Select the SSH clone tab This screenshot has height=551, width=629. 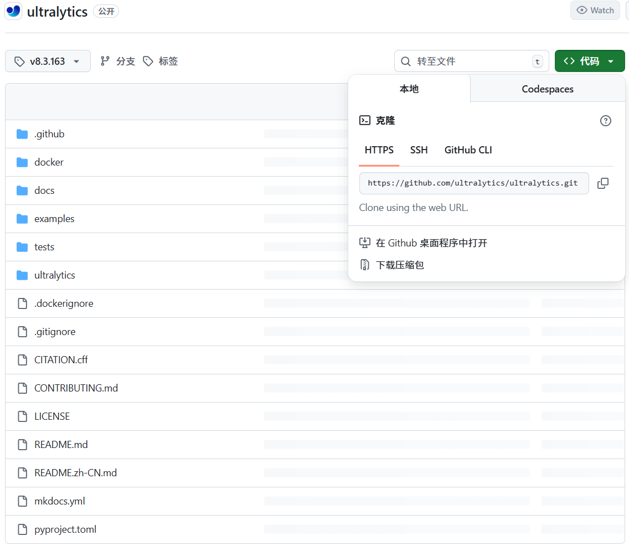coord(419,150)
